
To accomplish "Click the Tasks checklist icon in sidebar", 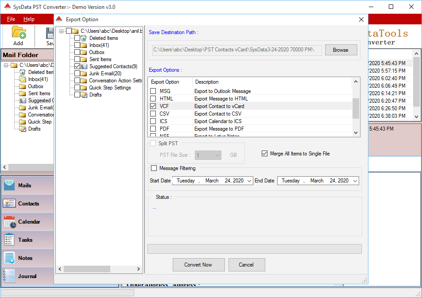I will pyautogui.click(x=9, y=240).
